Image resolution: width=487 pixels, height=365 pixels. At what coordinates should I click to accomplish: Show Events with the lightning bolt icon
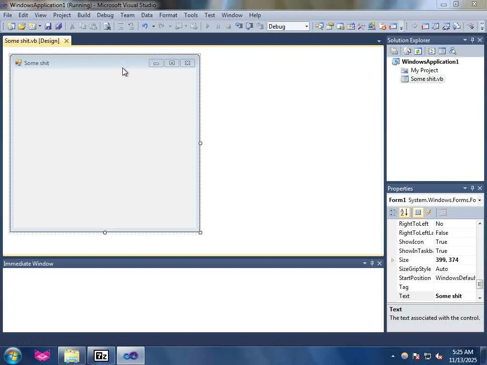tap(429, 212)
